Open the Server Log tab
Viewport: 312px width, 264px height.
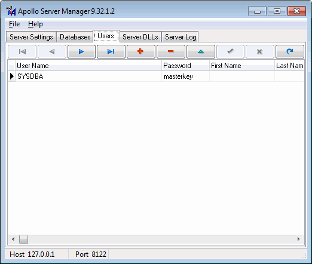tap(181, 37)
